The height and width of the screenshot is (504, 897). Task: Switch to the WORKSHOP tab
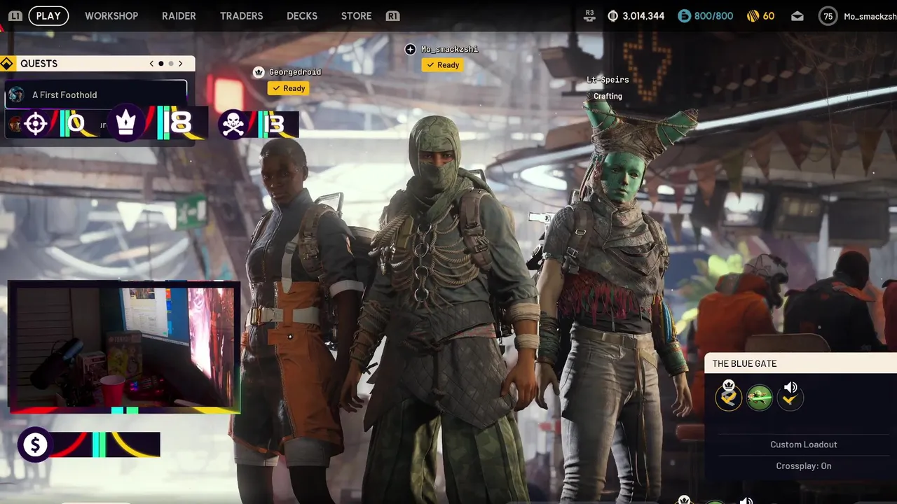coord(111,15)
